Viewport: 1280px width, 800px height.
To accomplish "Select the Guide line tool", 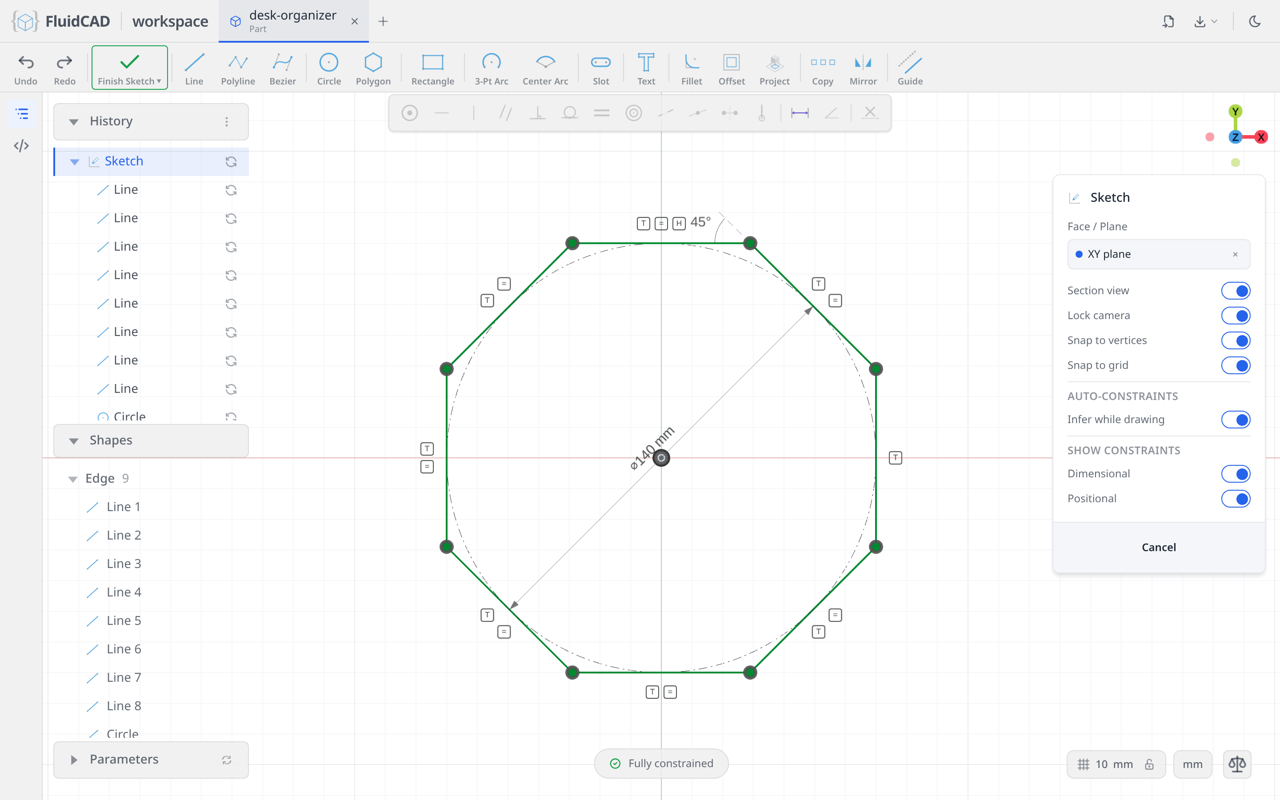I will pos(910,69).
